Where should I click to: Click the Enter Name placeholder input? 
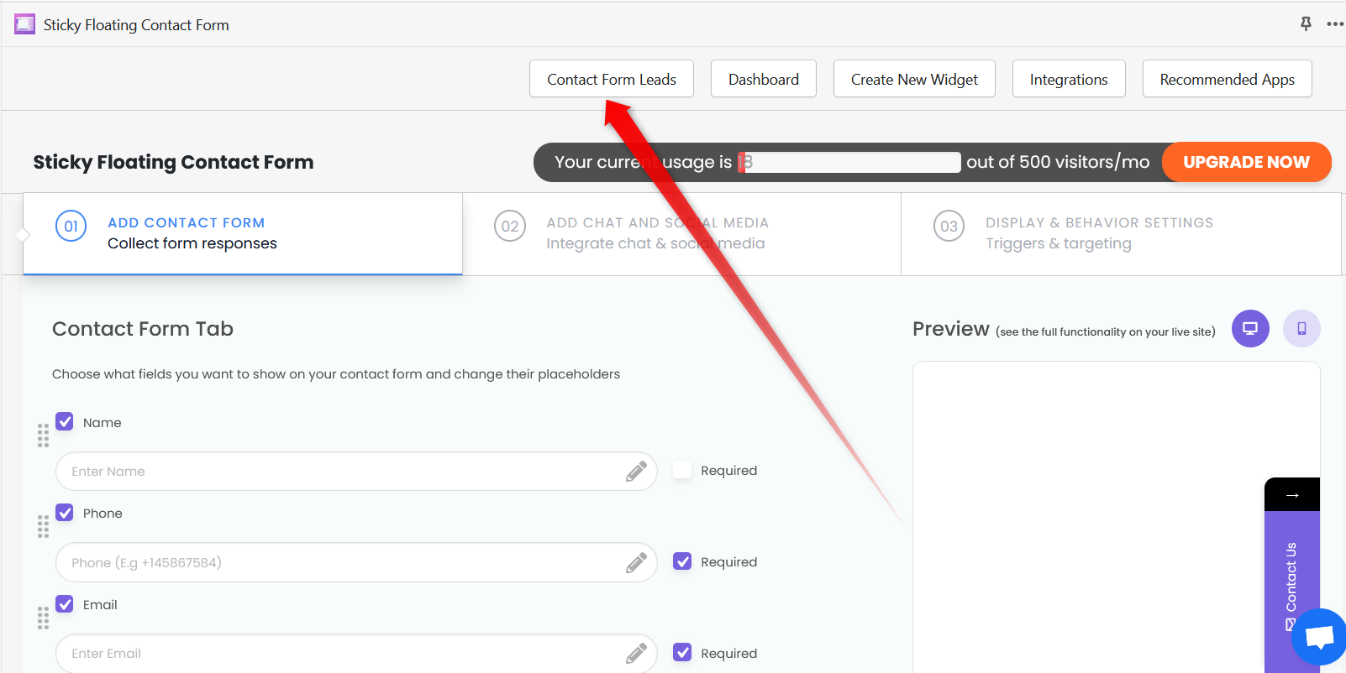(356, 472)
